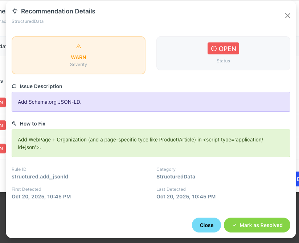Click the StructuredData subtitle under the header
The width and height of the screenshot is (299, 243).
click(x=28, y=21)
